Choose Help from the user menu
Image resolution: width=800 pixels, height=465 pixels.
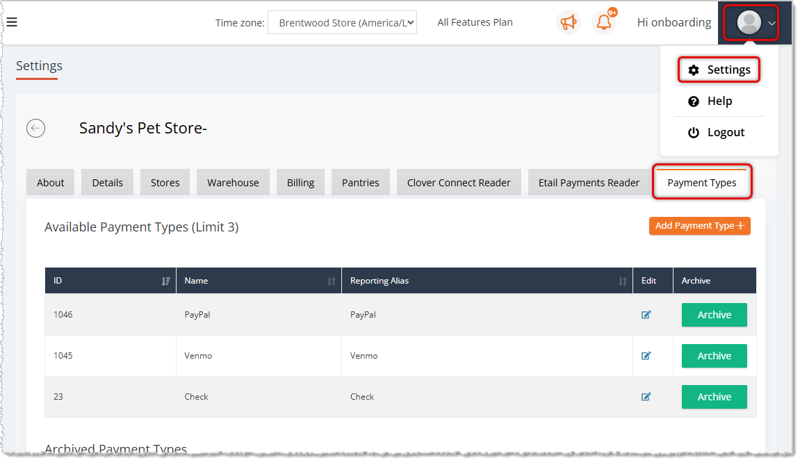pyautogui.click(x=719, y=101)
